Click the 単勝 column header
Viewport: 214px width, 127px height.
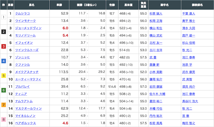(x=60, y=5)
